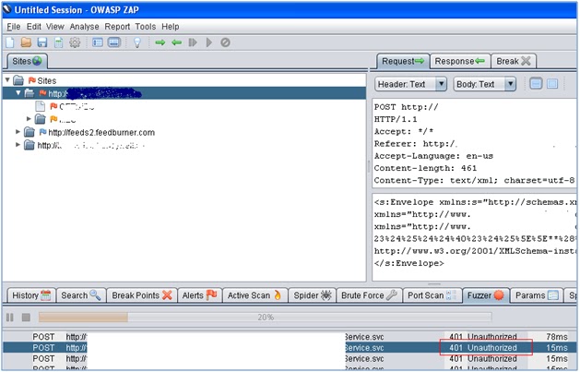Click the Save Session floppy disk icon
The height and width of the screenshot is (372, 580).
coord(42,42)
